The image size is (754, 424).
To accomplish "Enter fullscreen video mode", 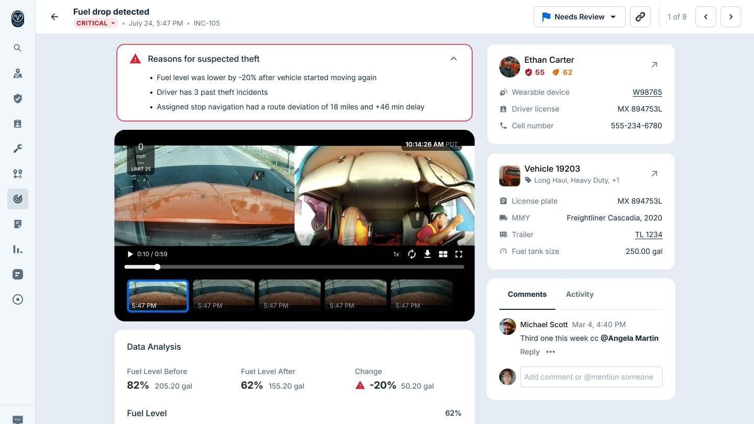I will click(x=459, y=254).
